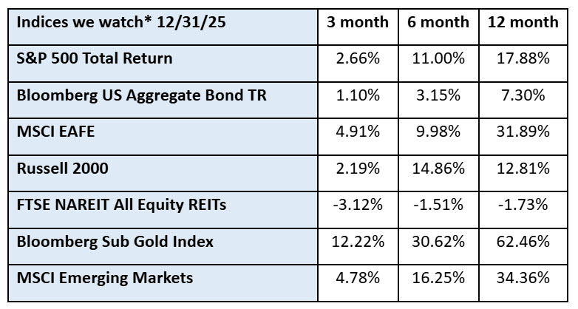Click the -3.12% REITs cell
This screenshot has width=578, height=309.
click(x=358, y=205)
